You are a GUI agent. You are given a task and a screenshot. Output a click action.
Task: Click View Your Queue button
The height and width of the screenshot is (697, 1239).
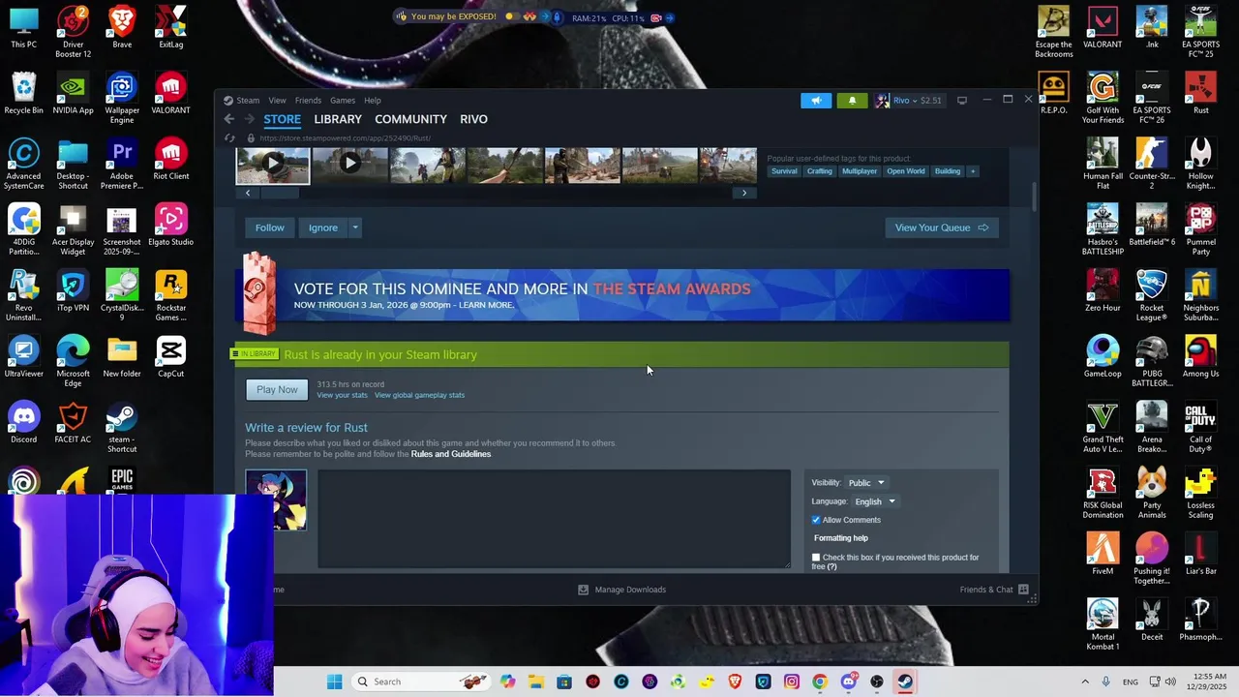(941, 227)
